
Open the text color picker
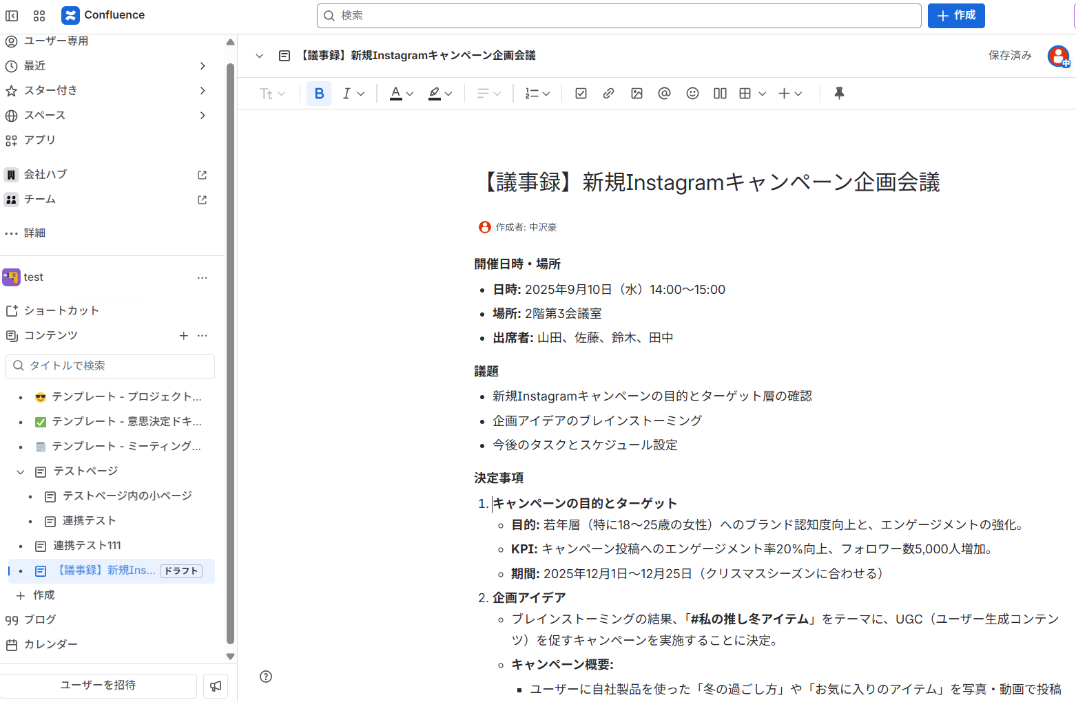click(402, 94)
